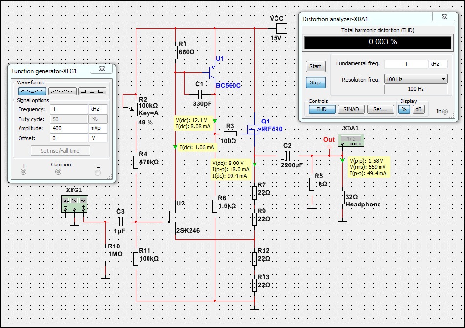Select resistor R9 22Ω symbol
Screen dimensions: 465x328
pyautogui.click(x=254, y=219)
